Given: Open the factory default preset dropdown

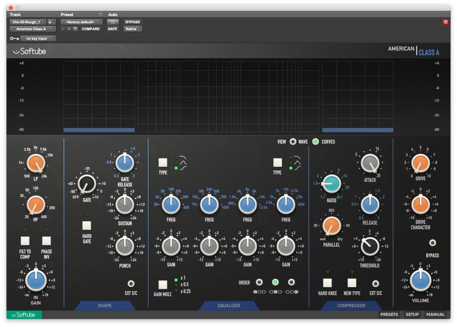Looking at the screenshot, I should pos(82,22).
